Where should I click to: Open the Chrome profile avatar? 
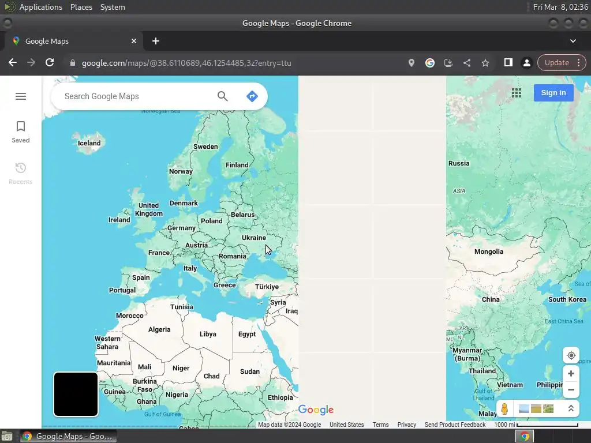(526, 63)
